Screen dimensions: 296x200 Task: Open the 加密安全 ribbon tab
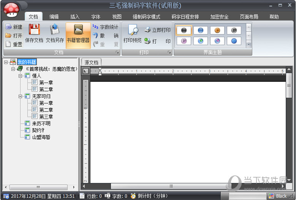[219, 17]
